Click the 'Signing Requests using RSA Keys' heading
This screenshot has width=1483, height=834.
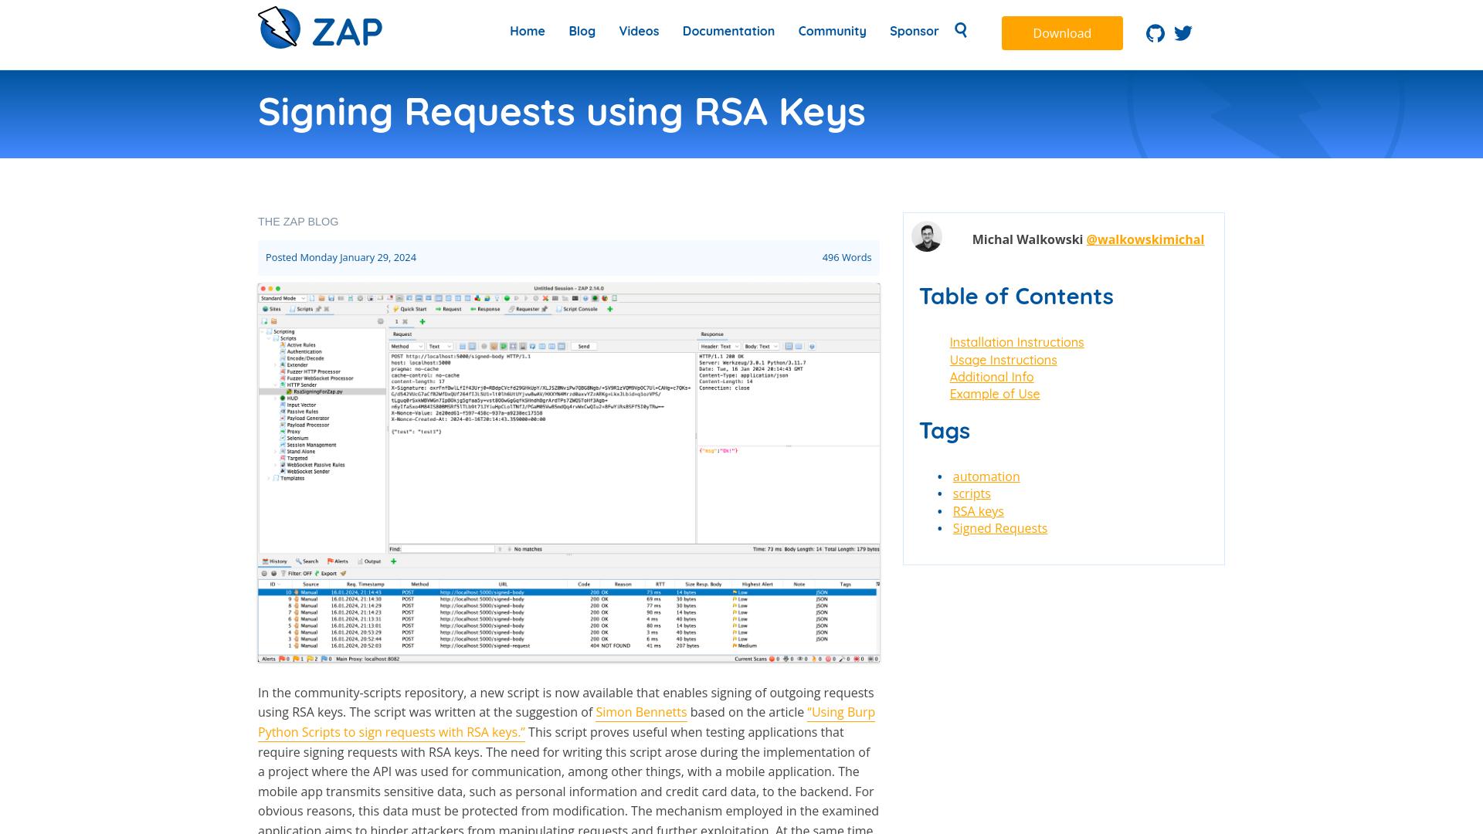pos(562,111)
